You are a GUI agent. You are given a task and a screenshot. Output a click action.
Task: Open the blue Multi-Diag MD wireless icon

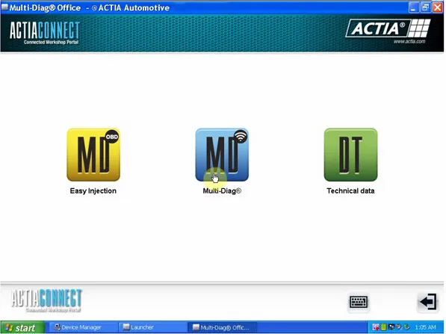coord(222,155)
